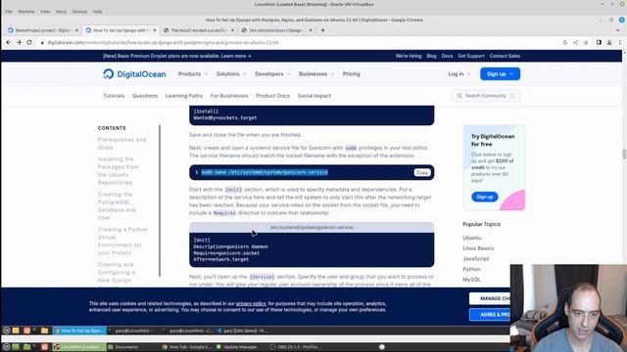627x352 pixels.
Task: Open the Ubuntu popular topic
Action: pyautogui.click(x=472, y=238)
